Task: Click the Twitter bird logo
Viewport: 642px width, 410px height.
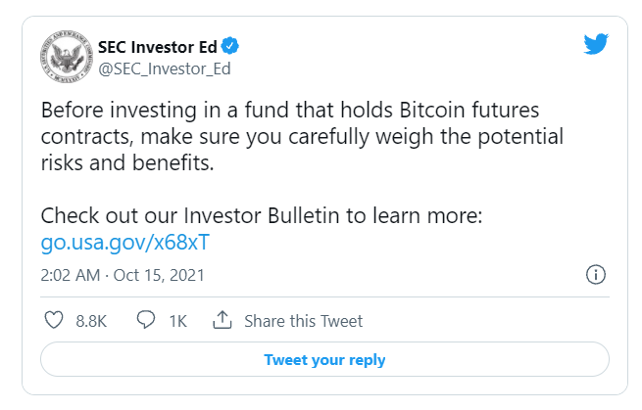Action: pos(596,44)
